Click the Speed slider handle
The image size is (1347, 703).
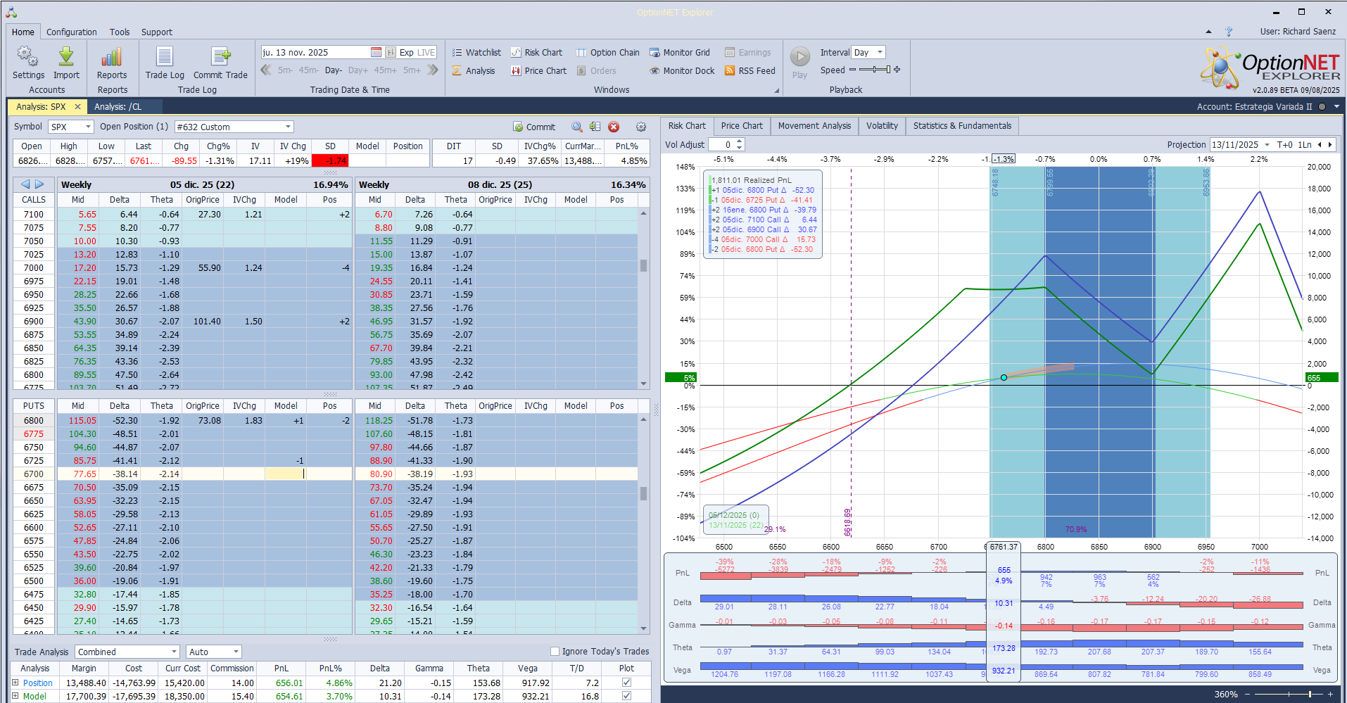888,70
